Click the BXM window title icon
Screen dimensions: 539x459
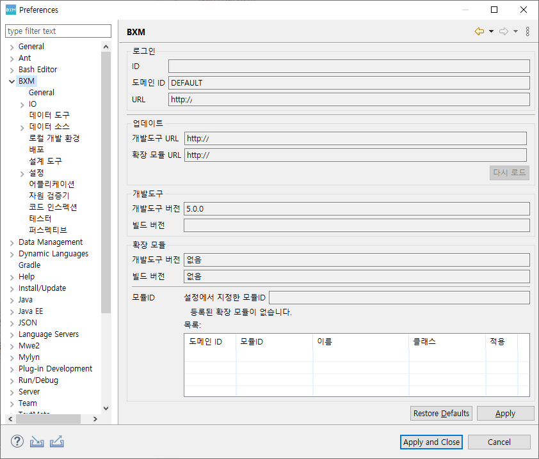point(11,10)
